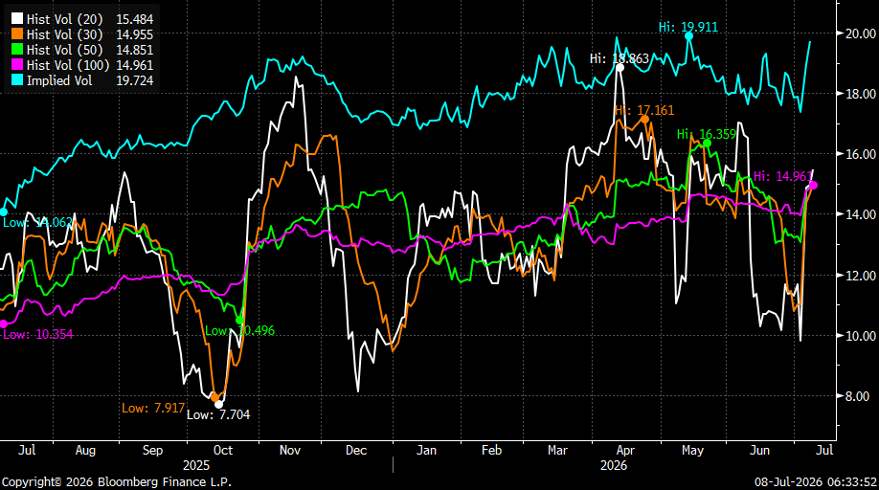Click the white Hi: 18.863 marker dot
This screenshot has height=490, width=879.
pyautogui.click(x=620, y=68)
